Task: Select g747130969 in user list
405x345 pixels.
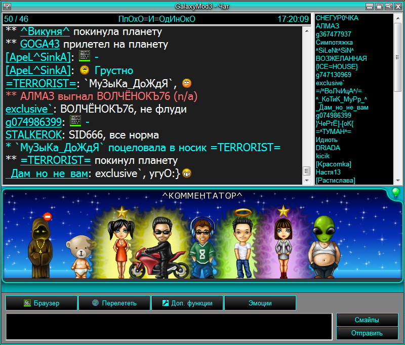Action: (334, 75)
